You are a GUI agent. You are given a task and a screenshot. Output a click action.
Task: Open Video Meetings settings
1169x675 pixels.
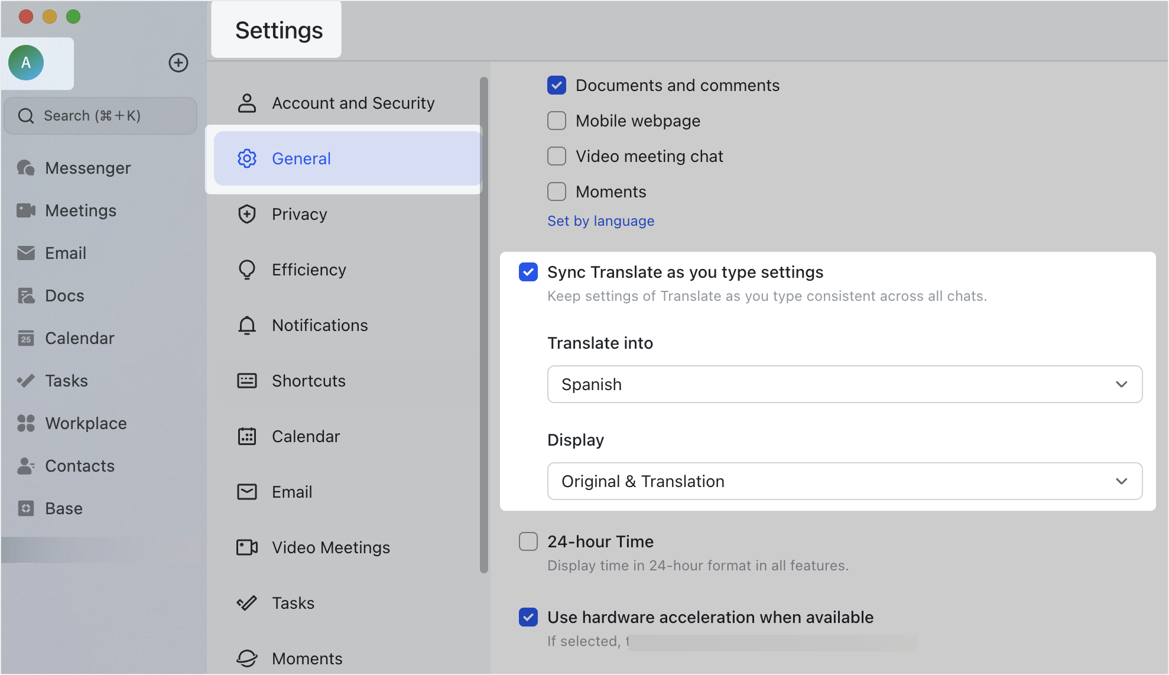[x=347, y=547]
